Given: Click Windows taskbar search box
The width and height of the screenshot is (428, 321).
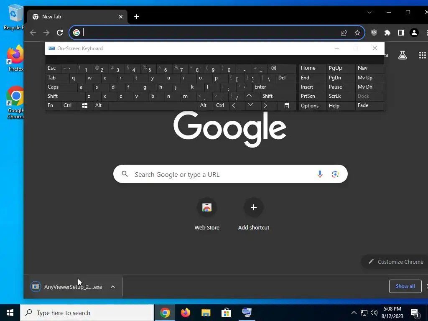Looking at the screenshot, I should pos(87,313).
